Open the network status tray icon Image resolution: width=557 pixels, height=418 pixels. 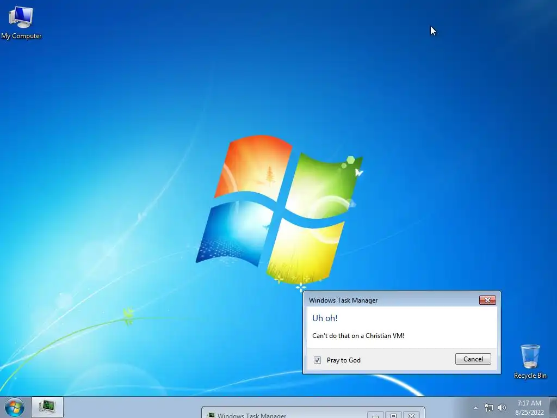tap(489, 408)
